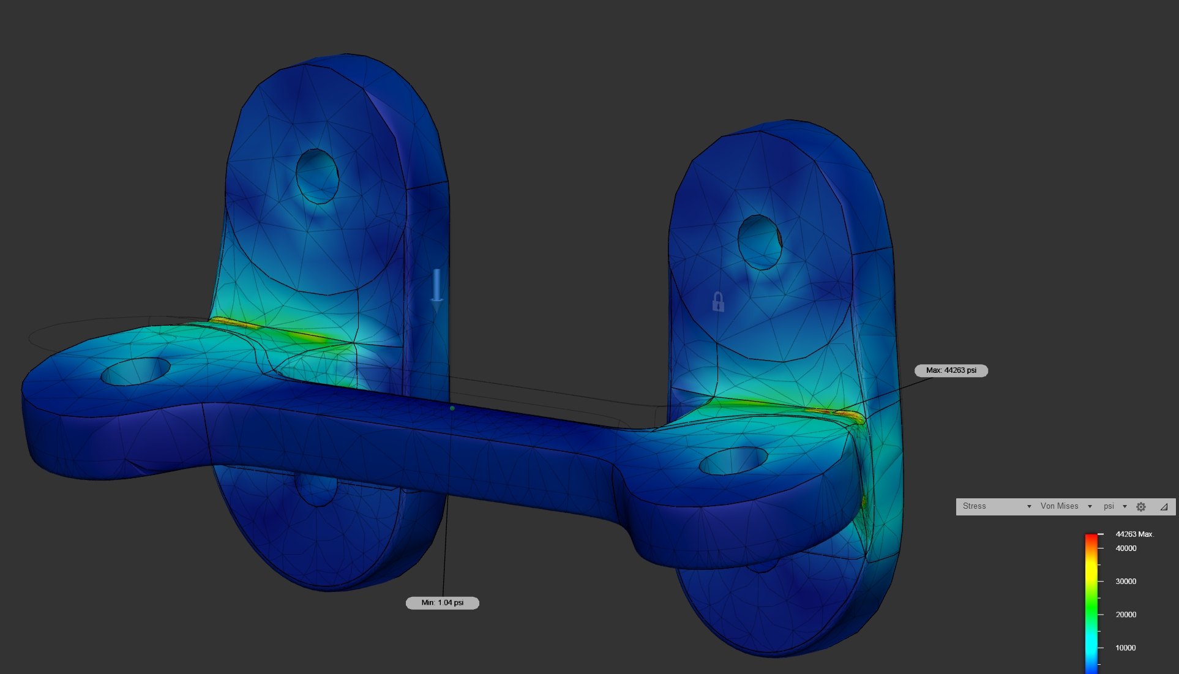
Task: Click the padlock constraint glyph
Action: (x=718, y=302)
